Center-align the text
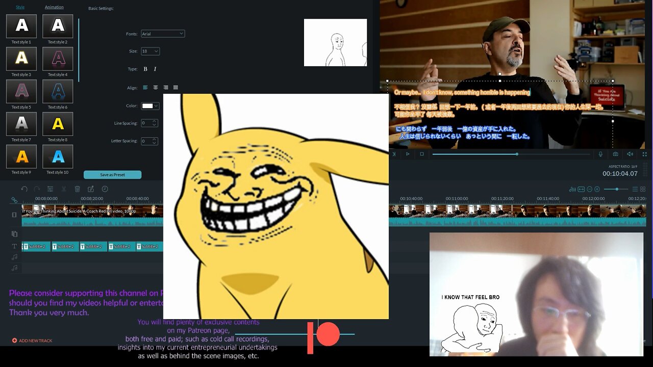Image resolution: width=653 pixels, height=367 pixels. tap(156, 88)
